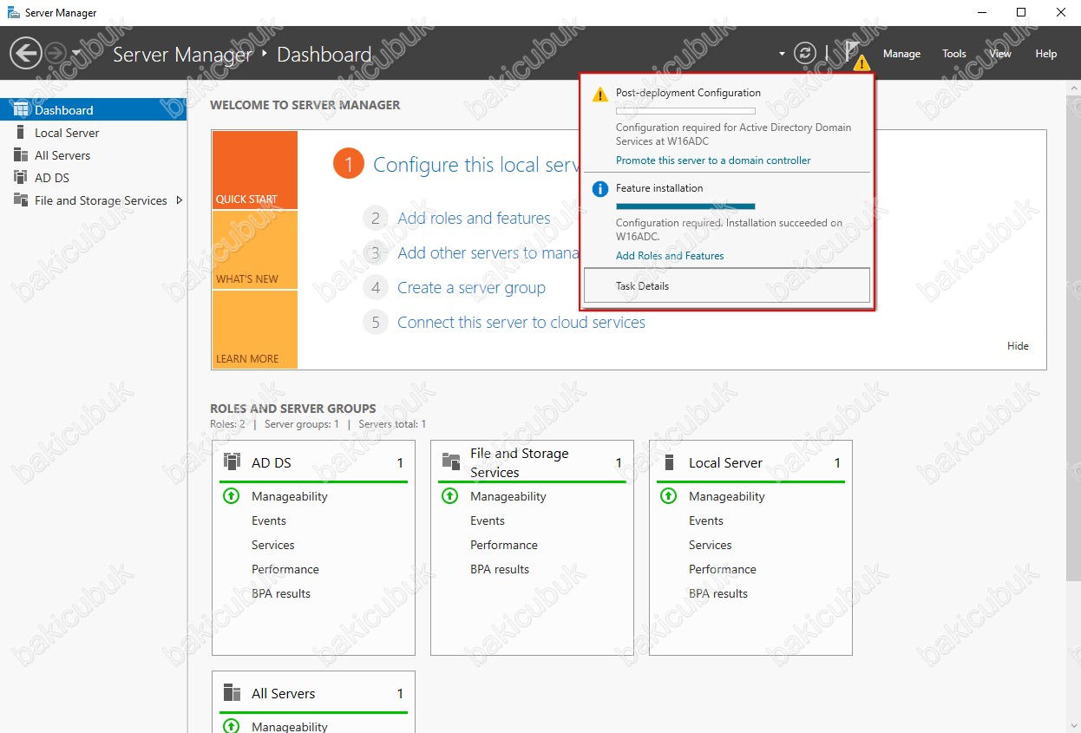This screenshot has height=733, width=1081.
Task: Click the Dashboard sidebar icon
Action: [21, 109]
